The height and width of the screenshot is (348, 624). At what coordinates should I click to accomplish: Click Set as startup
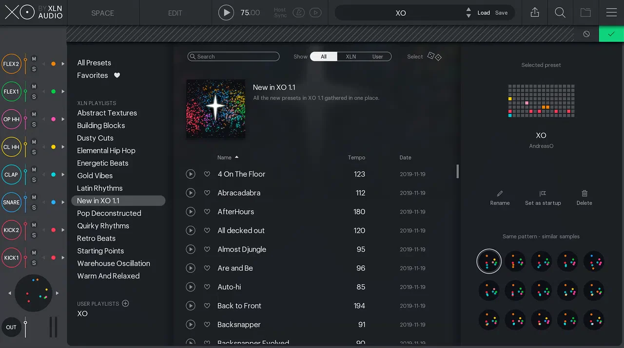543,197
